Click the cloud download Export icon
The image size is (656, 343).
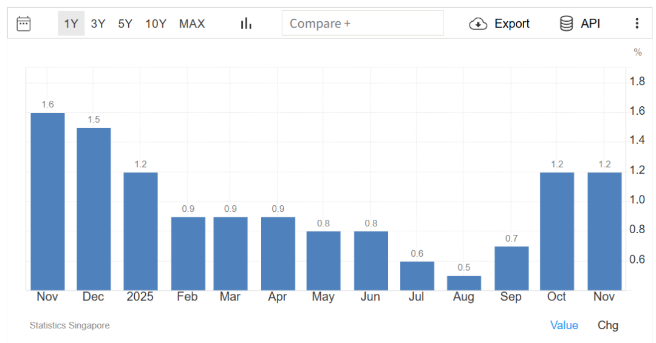pyautogui.click(x=478, y=24)
